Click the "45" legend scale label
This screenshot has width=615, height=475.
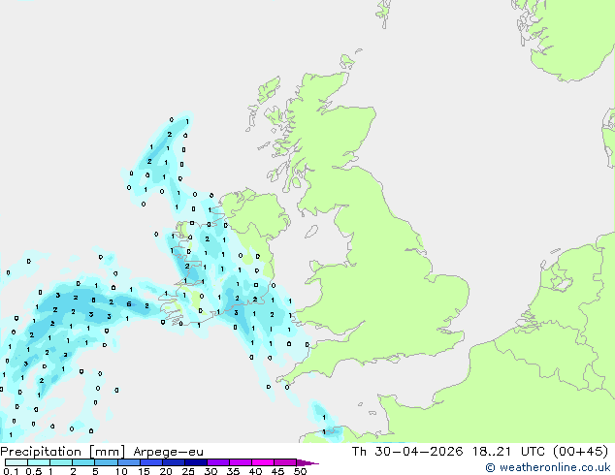[x=277, y=471]
